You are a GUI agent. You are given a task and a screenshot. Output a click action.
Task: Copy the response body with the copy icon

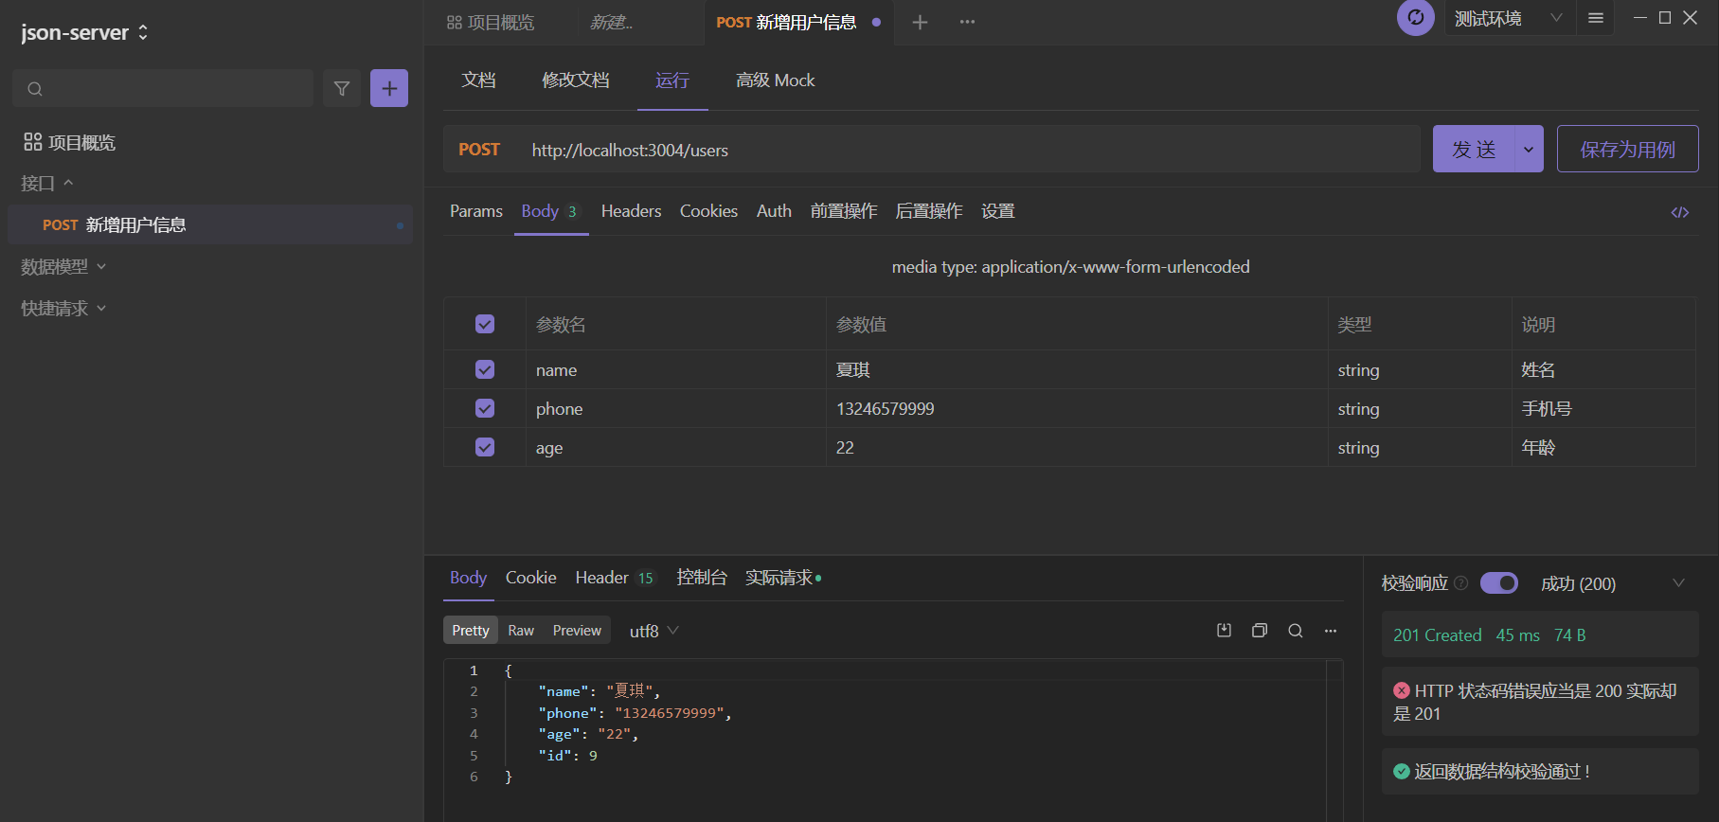(1260, 631)
